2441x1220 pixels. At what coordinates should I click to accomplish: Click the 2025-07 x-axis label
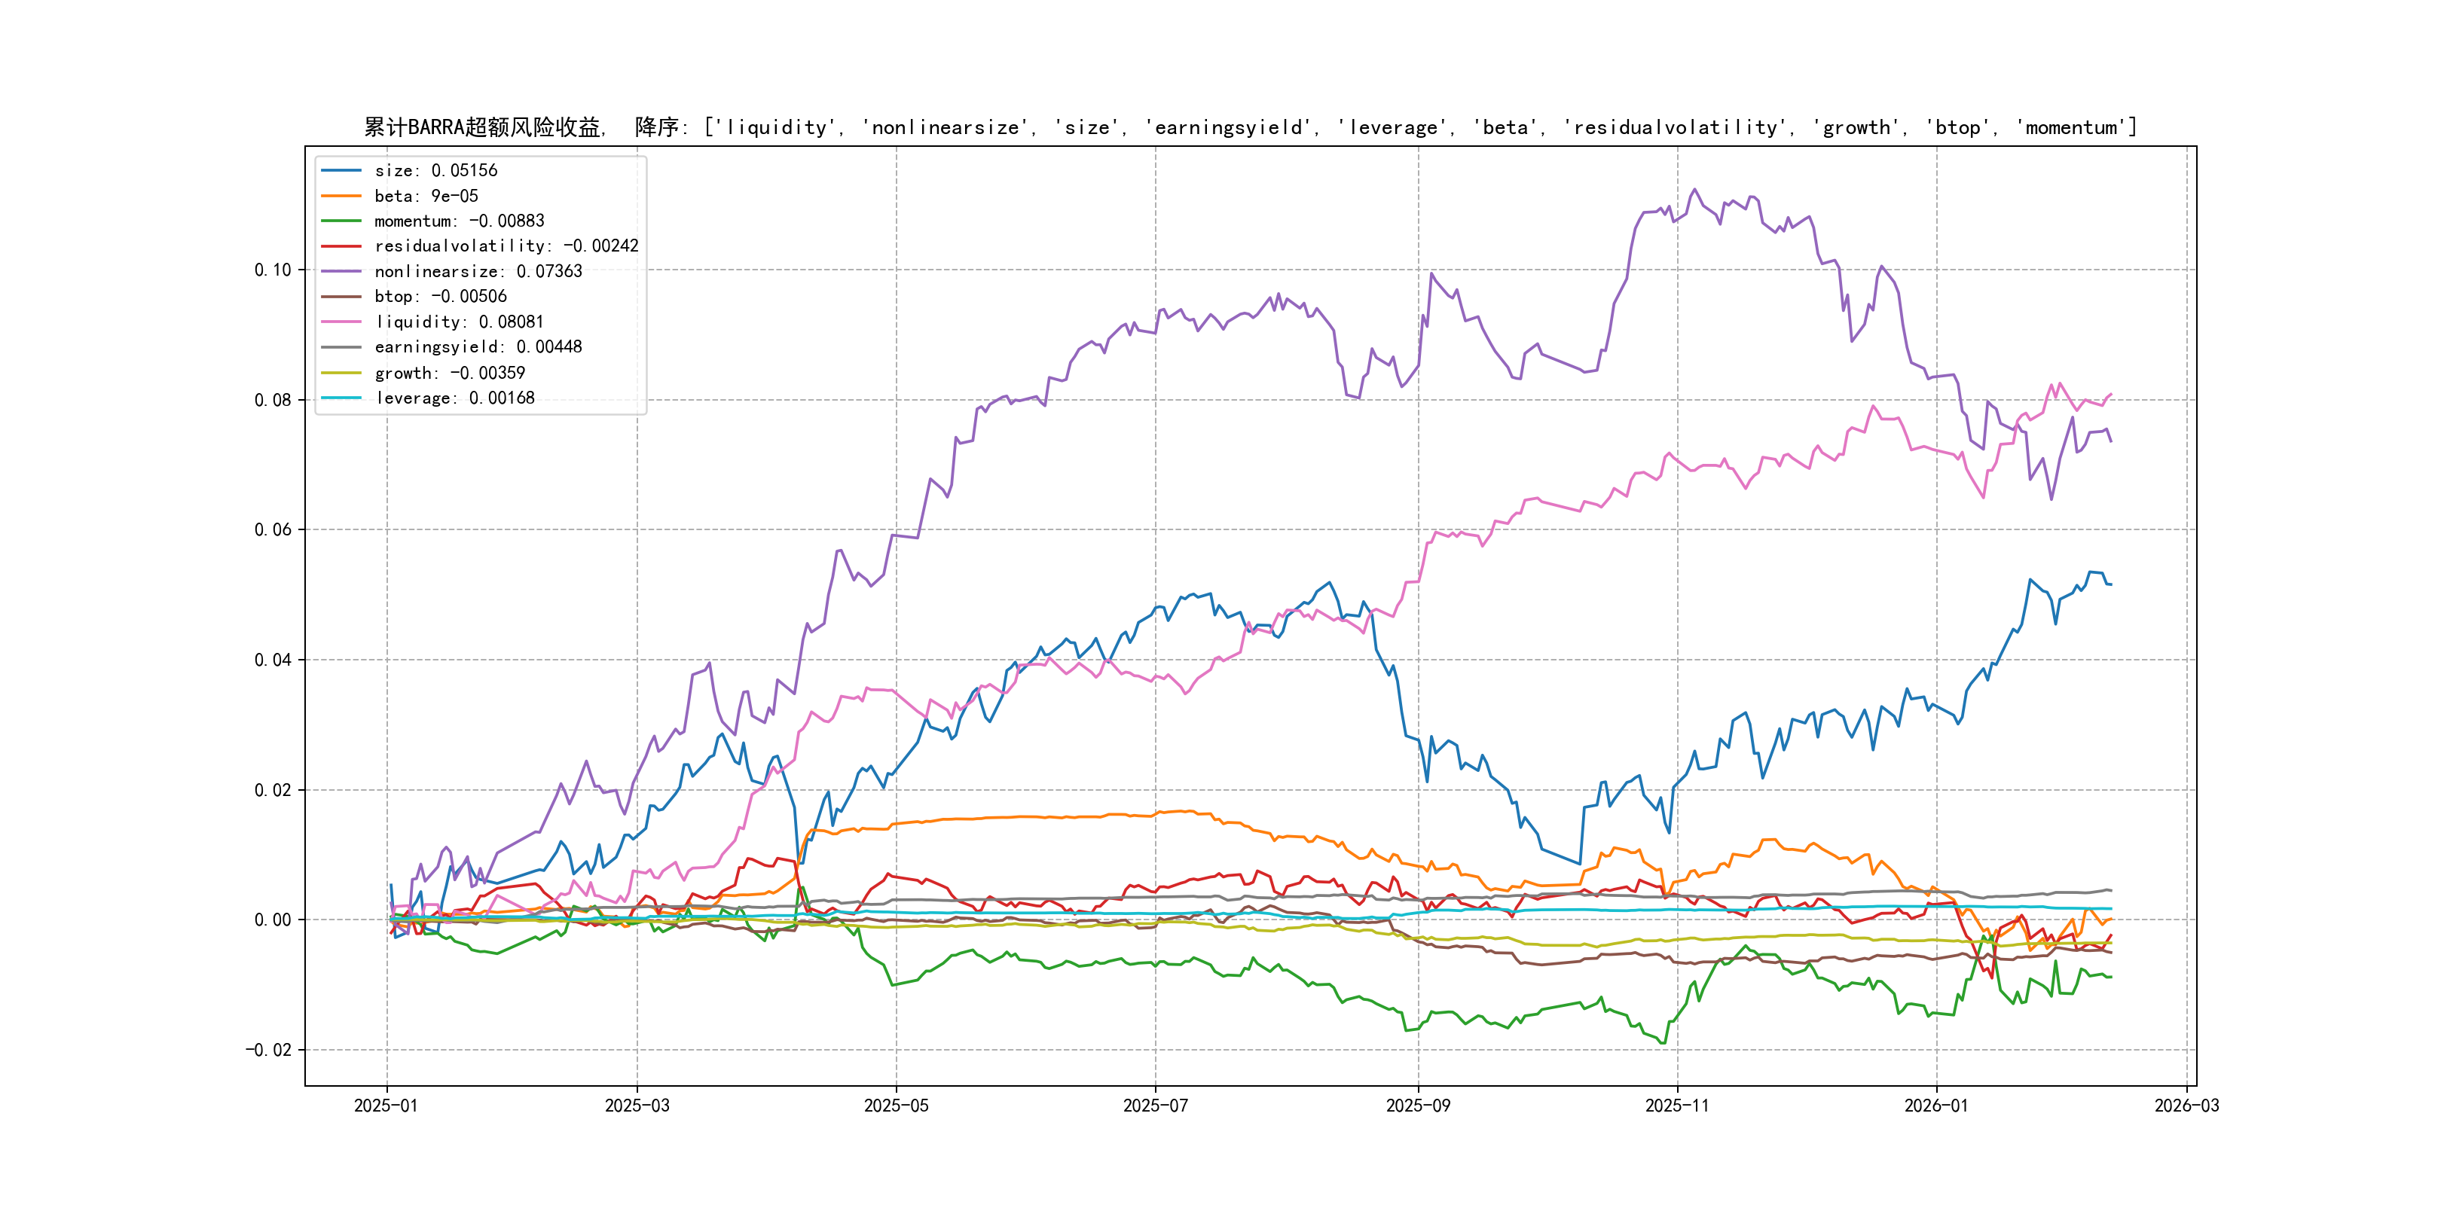tap(1154, 1106)
